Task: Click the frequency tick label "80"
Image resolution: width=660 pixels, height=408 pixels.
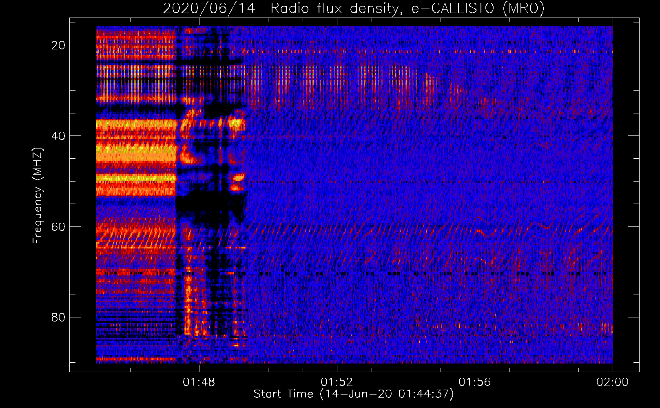Action: point(58,317)
